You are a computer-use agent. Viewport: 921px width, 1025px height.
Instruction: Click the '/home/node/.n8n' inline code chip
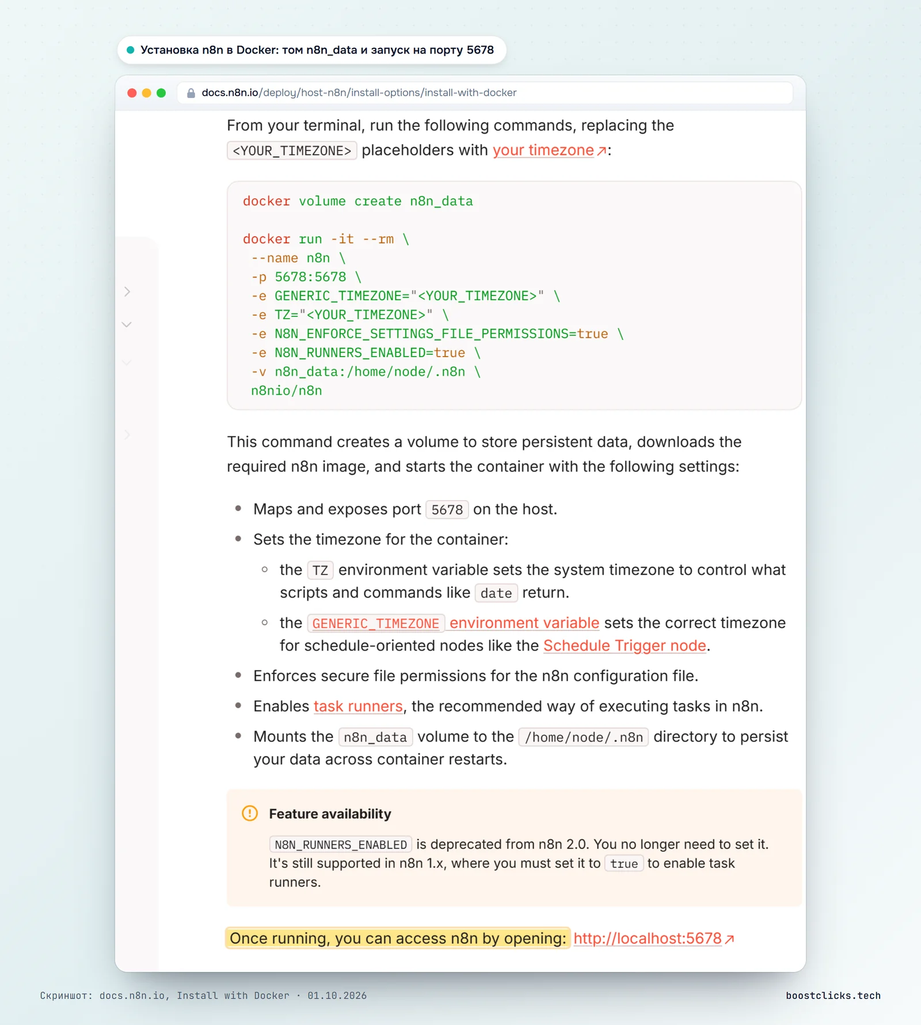(584, 737)
